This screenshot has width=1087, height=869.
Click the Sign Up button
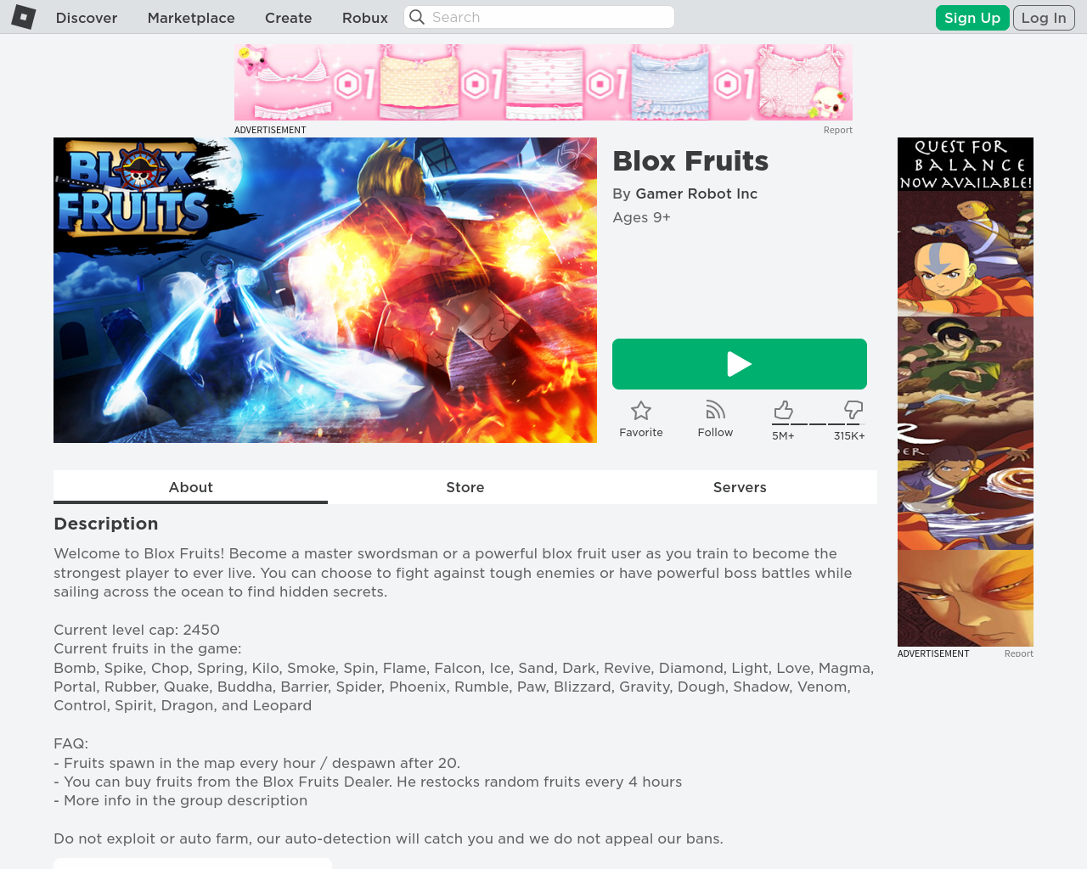coord(972,18)
